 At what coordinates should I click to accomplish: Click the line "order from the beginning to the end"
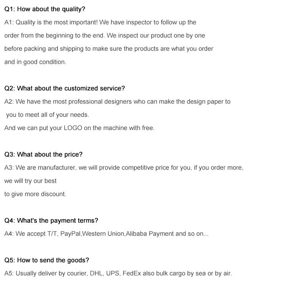pyautogui.click(x=105, y=35)
